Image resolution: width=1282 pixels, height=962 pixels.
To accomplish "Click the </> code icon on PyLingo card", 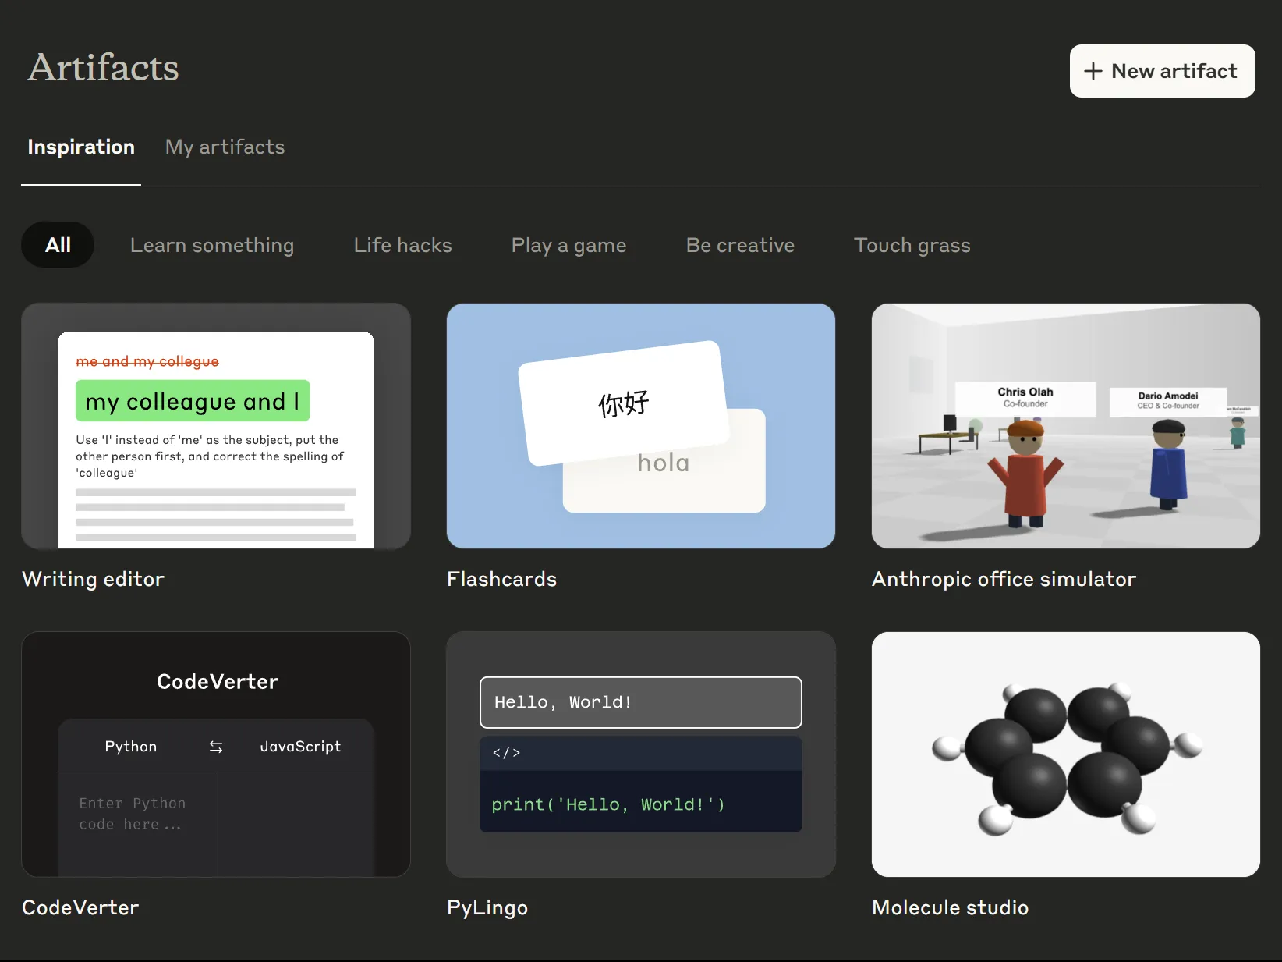I will pyautogui.click(x=506, y=753).
